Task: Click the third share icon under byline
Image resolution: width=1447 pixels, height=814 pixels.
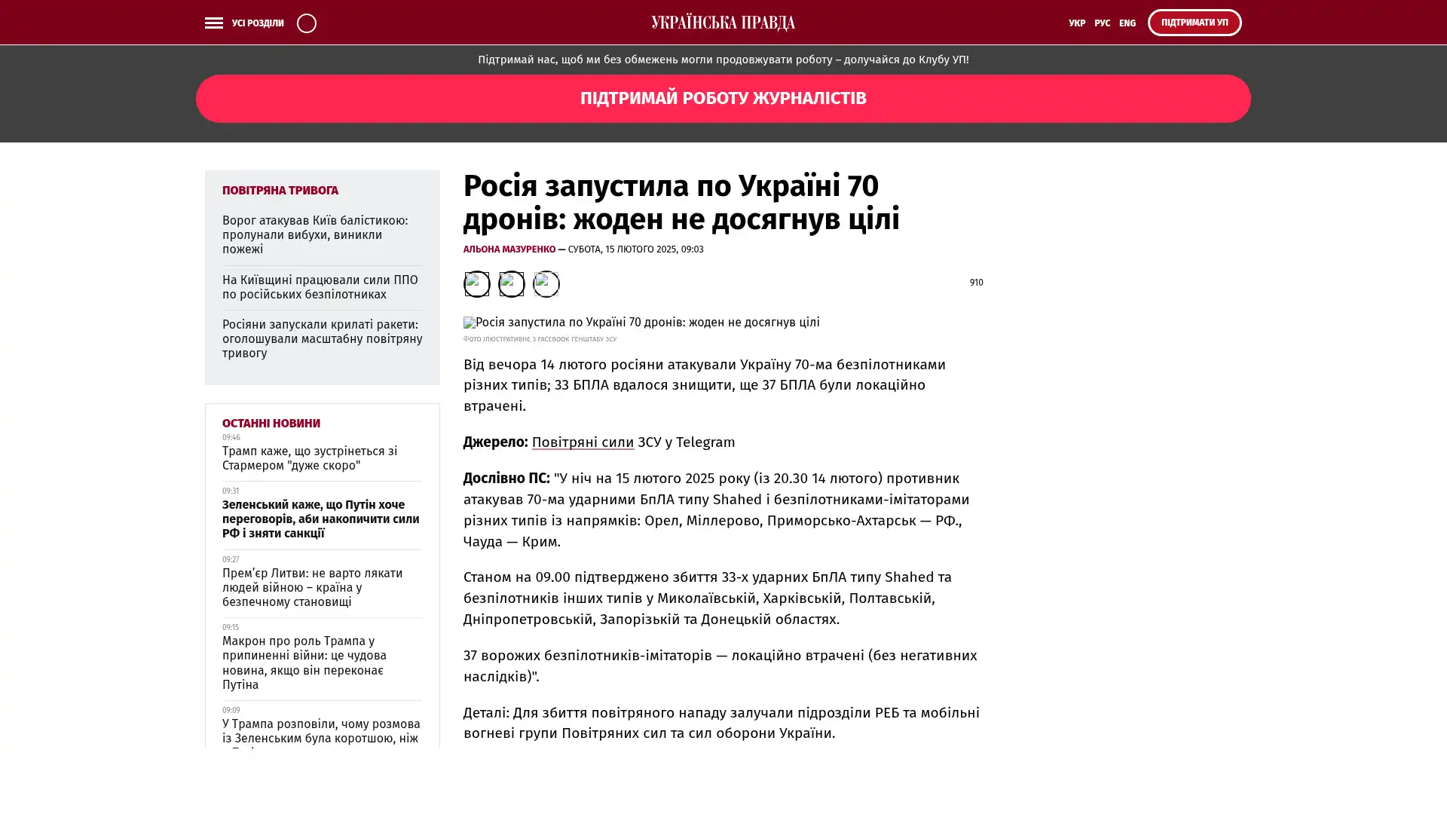Action: pyautogui.click(x=546, y=283)
